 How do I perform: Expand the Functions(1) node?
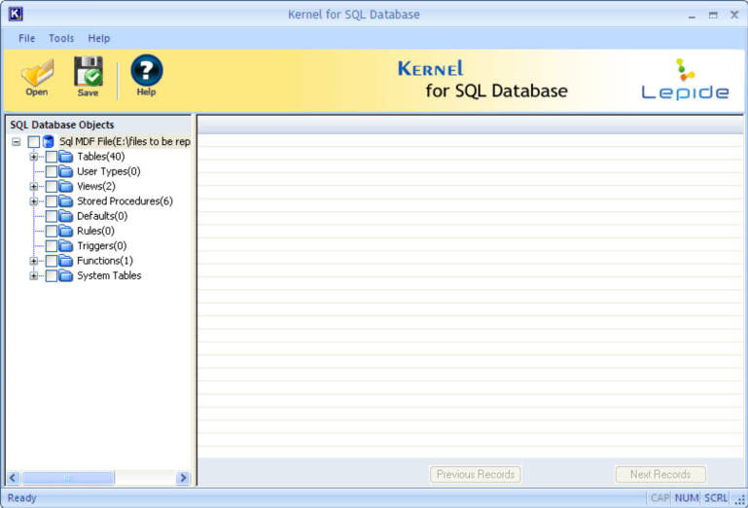[x=33, y=261]
